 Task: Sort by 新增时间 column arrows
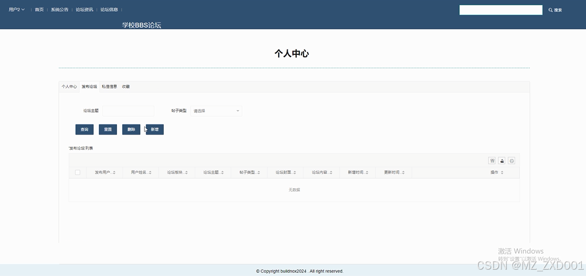pos(367,172)
